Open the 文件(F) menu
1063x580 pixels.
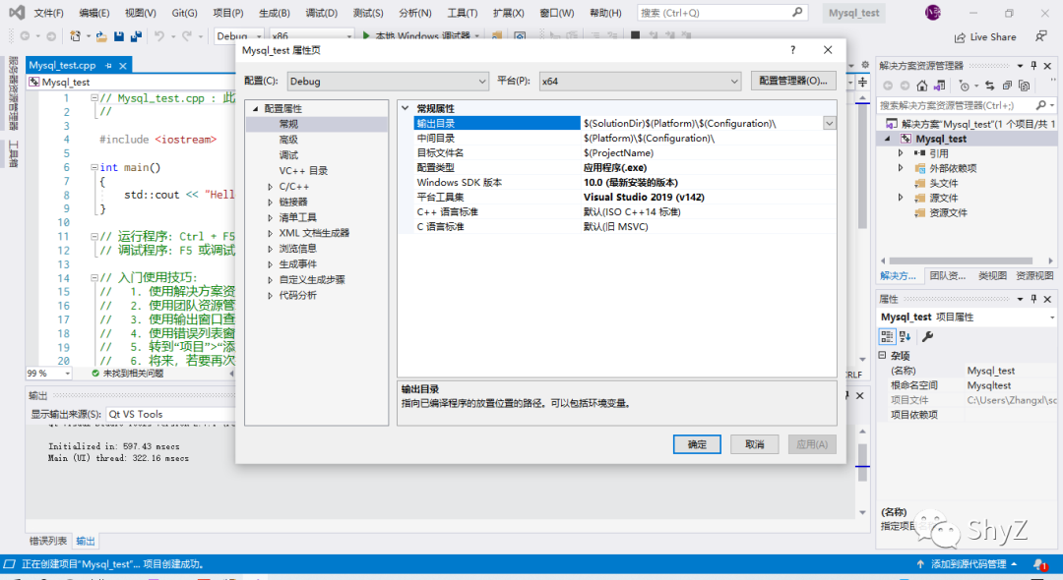[49, 13]
